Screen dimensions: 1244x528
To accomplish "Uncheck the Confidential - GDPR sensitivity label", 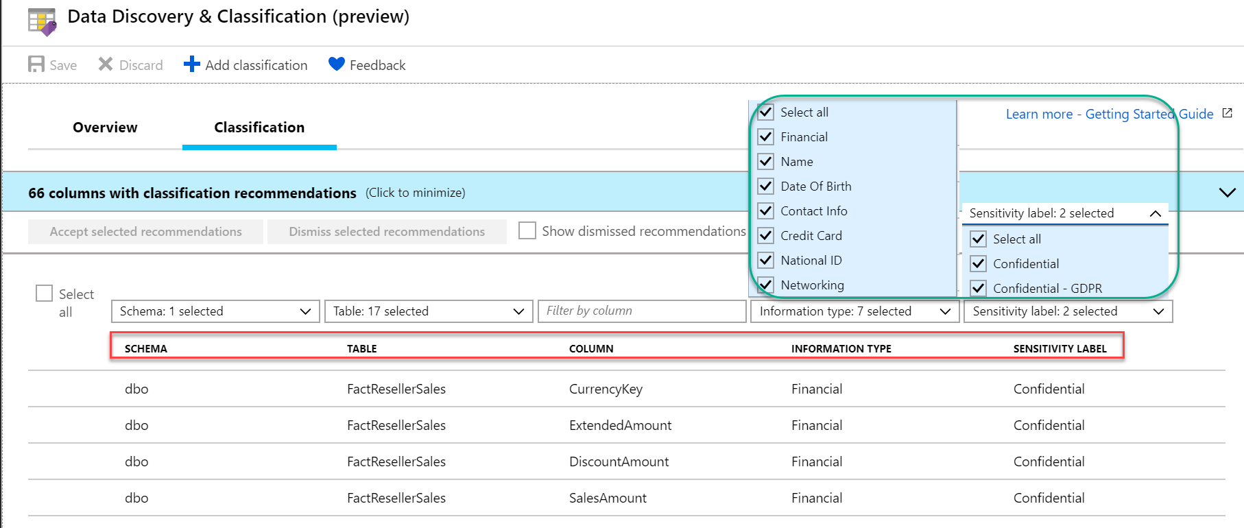I will pos(979,289).
